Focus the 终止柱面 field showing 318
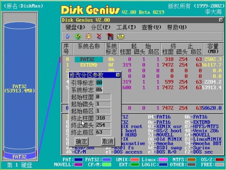The width and height of the screenshot is (226, 170). click(x=104, y=118)
